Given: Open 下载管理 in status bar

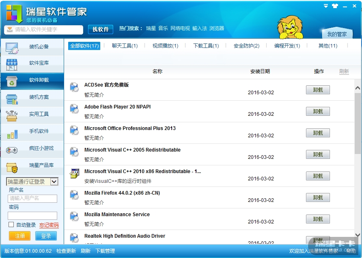Looking at the screenshot, I should 105,251.
